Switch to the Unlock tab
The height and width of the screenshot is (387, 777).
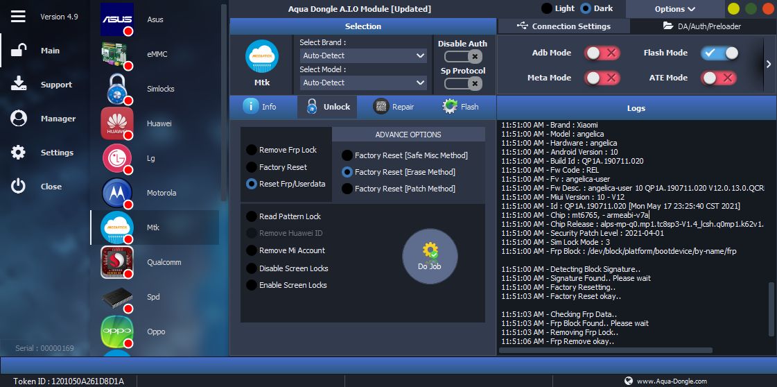[x=327, y=107]
